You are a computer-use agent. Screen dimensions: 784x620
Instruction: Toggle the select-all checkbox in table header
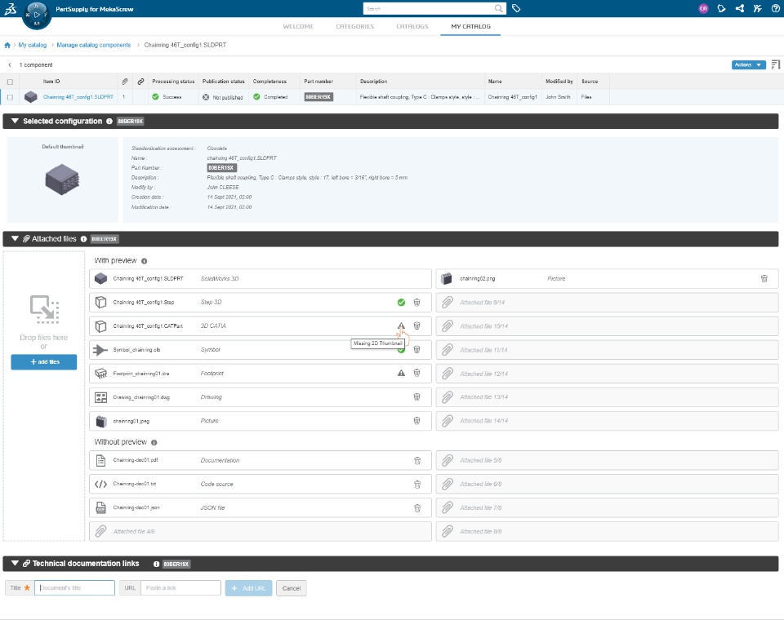point(10,82)
